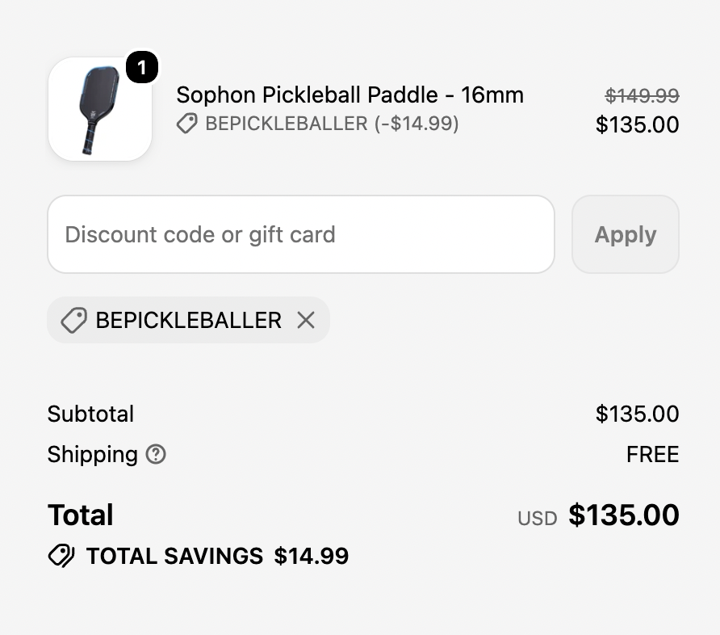Viewport: 720px width, 635px height.
Task: Click the BEPICKLEBALLER (-$14.99) discount text
Action: 332,124
